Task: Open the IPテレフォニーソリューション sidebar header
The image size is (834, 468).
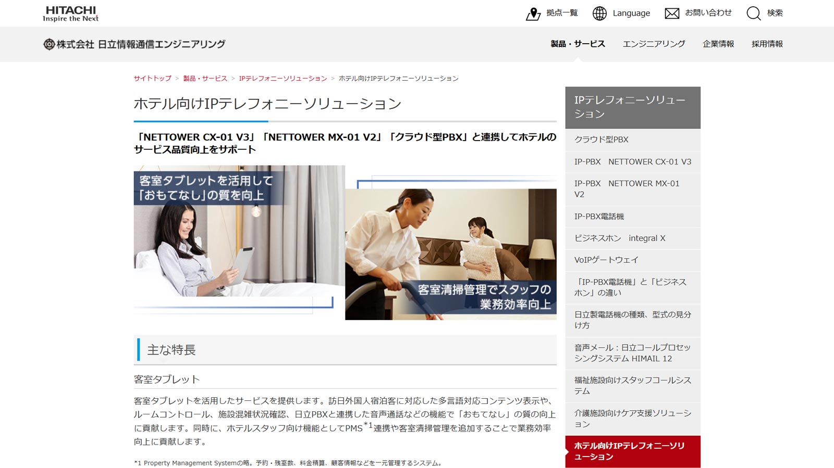Action: click(632, 107)
